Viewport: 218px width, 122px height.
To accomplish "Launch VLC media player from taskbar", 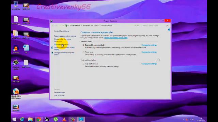I will tap(64, 119).
